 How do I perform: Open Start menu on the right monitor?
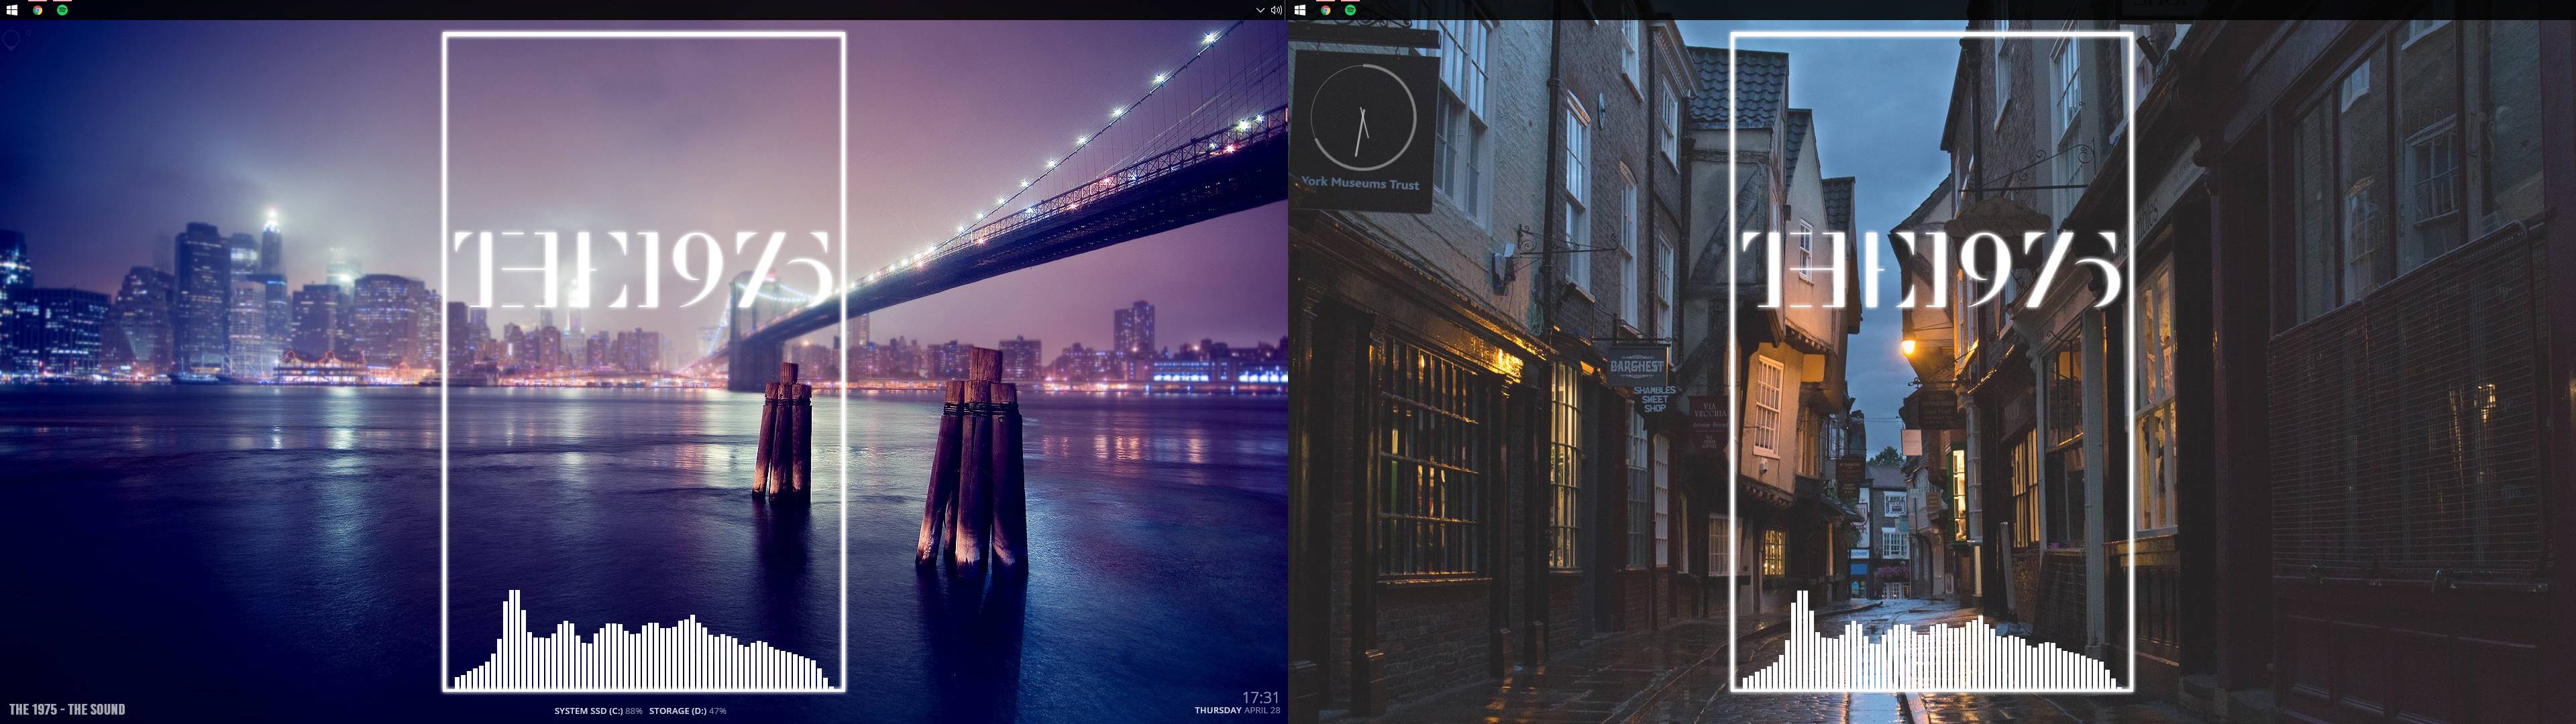[x=1300, y=10]
